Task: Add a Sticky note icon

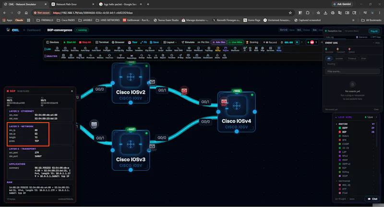Action: (218, 49)
